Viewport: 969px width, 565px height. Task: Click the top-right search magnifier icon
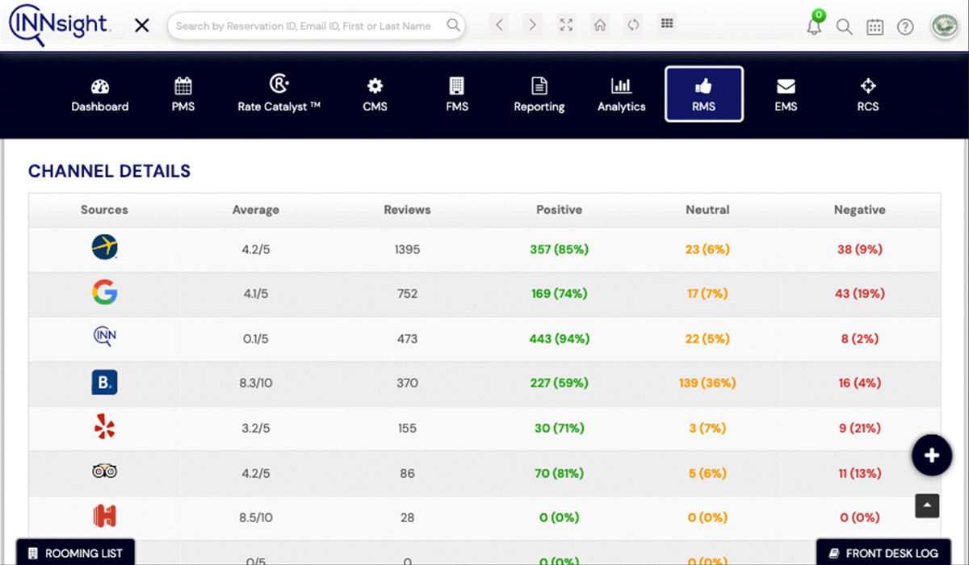(844, 27)
